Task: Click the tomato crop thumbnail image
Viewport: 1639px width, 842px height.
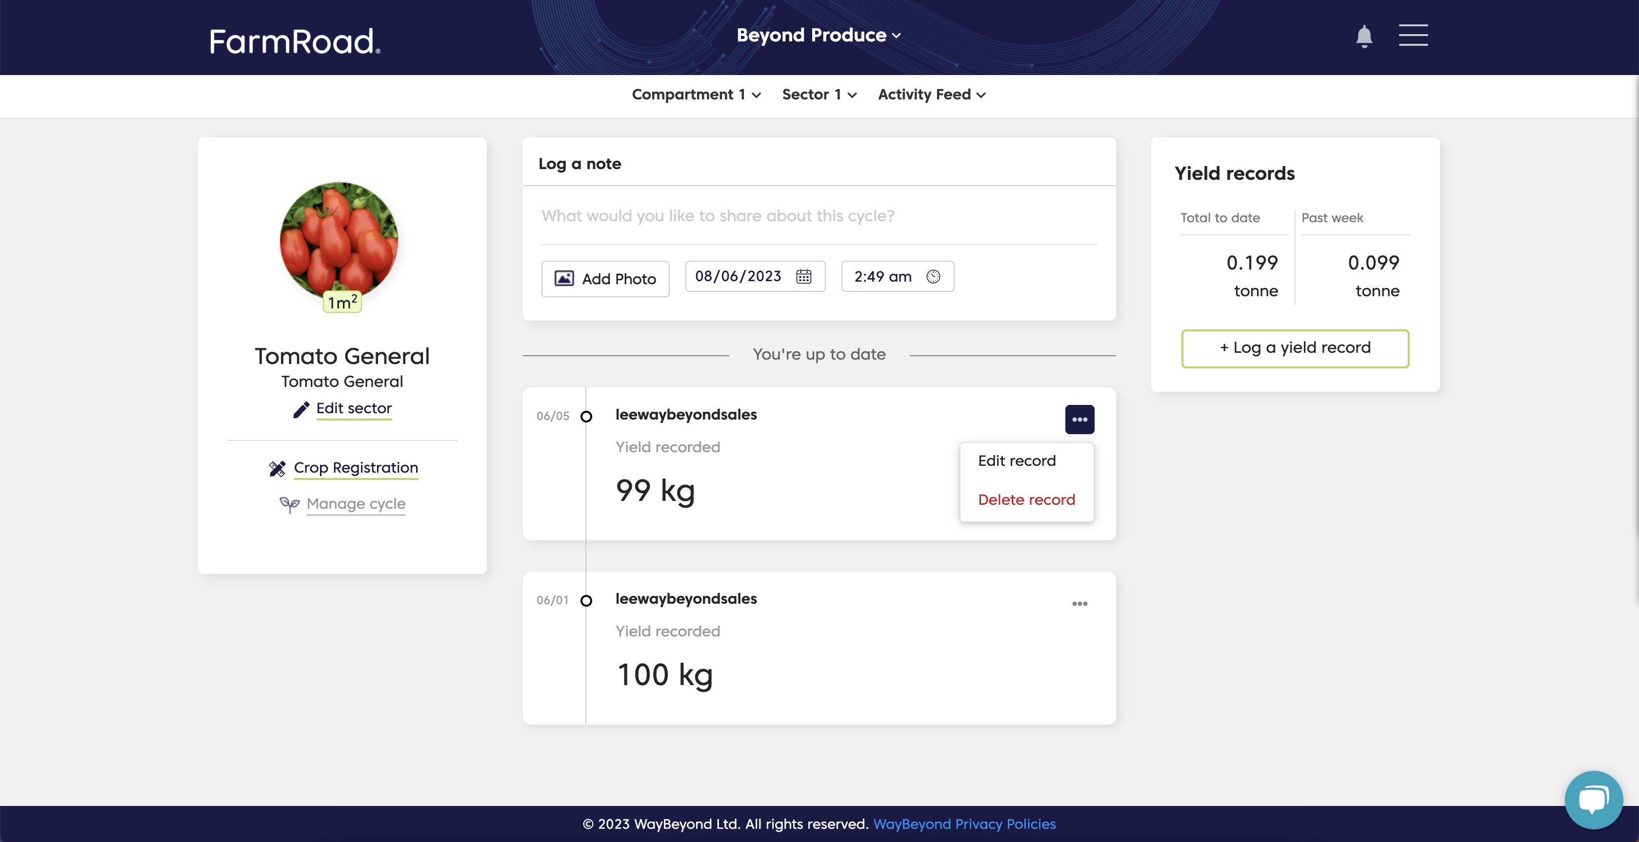Action: coord(339,241)
